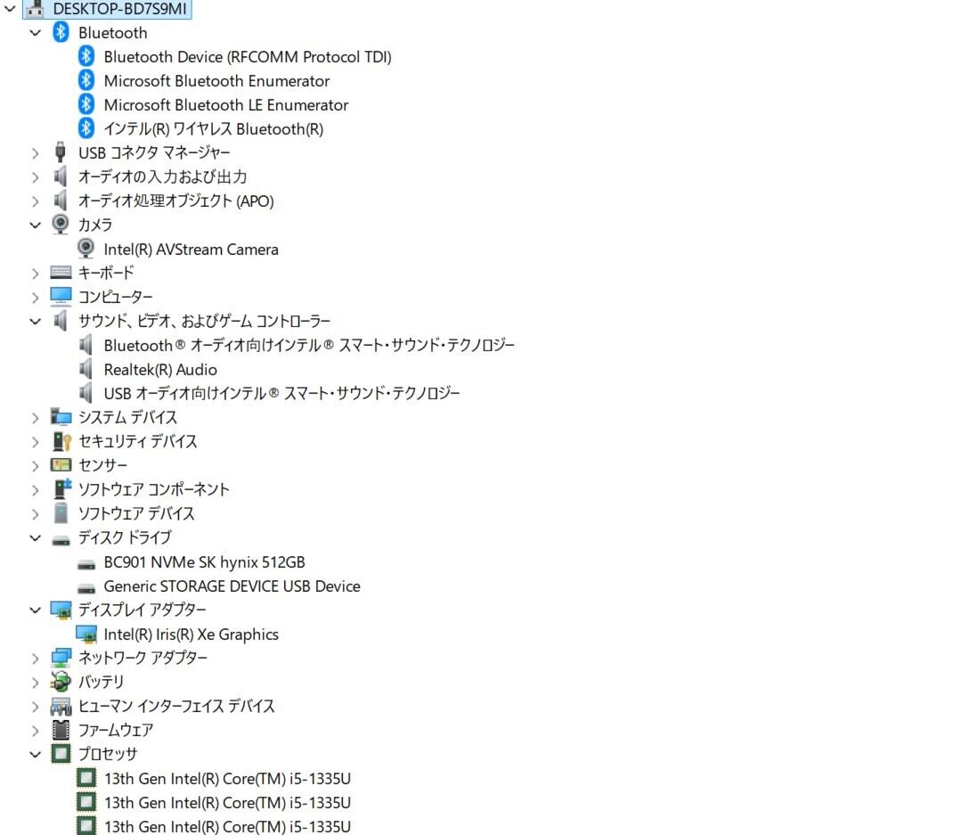The width and height of the screenshot is (962, 835).
Task: Select the Realtek(R) Audio entry
Action: click(x=160, y=370)
